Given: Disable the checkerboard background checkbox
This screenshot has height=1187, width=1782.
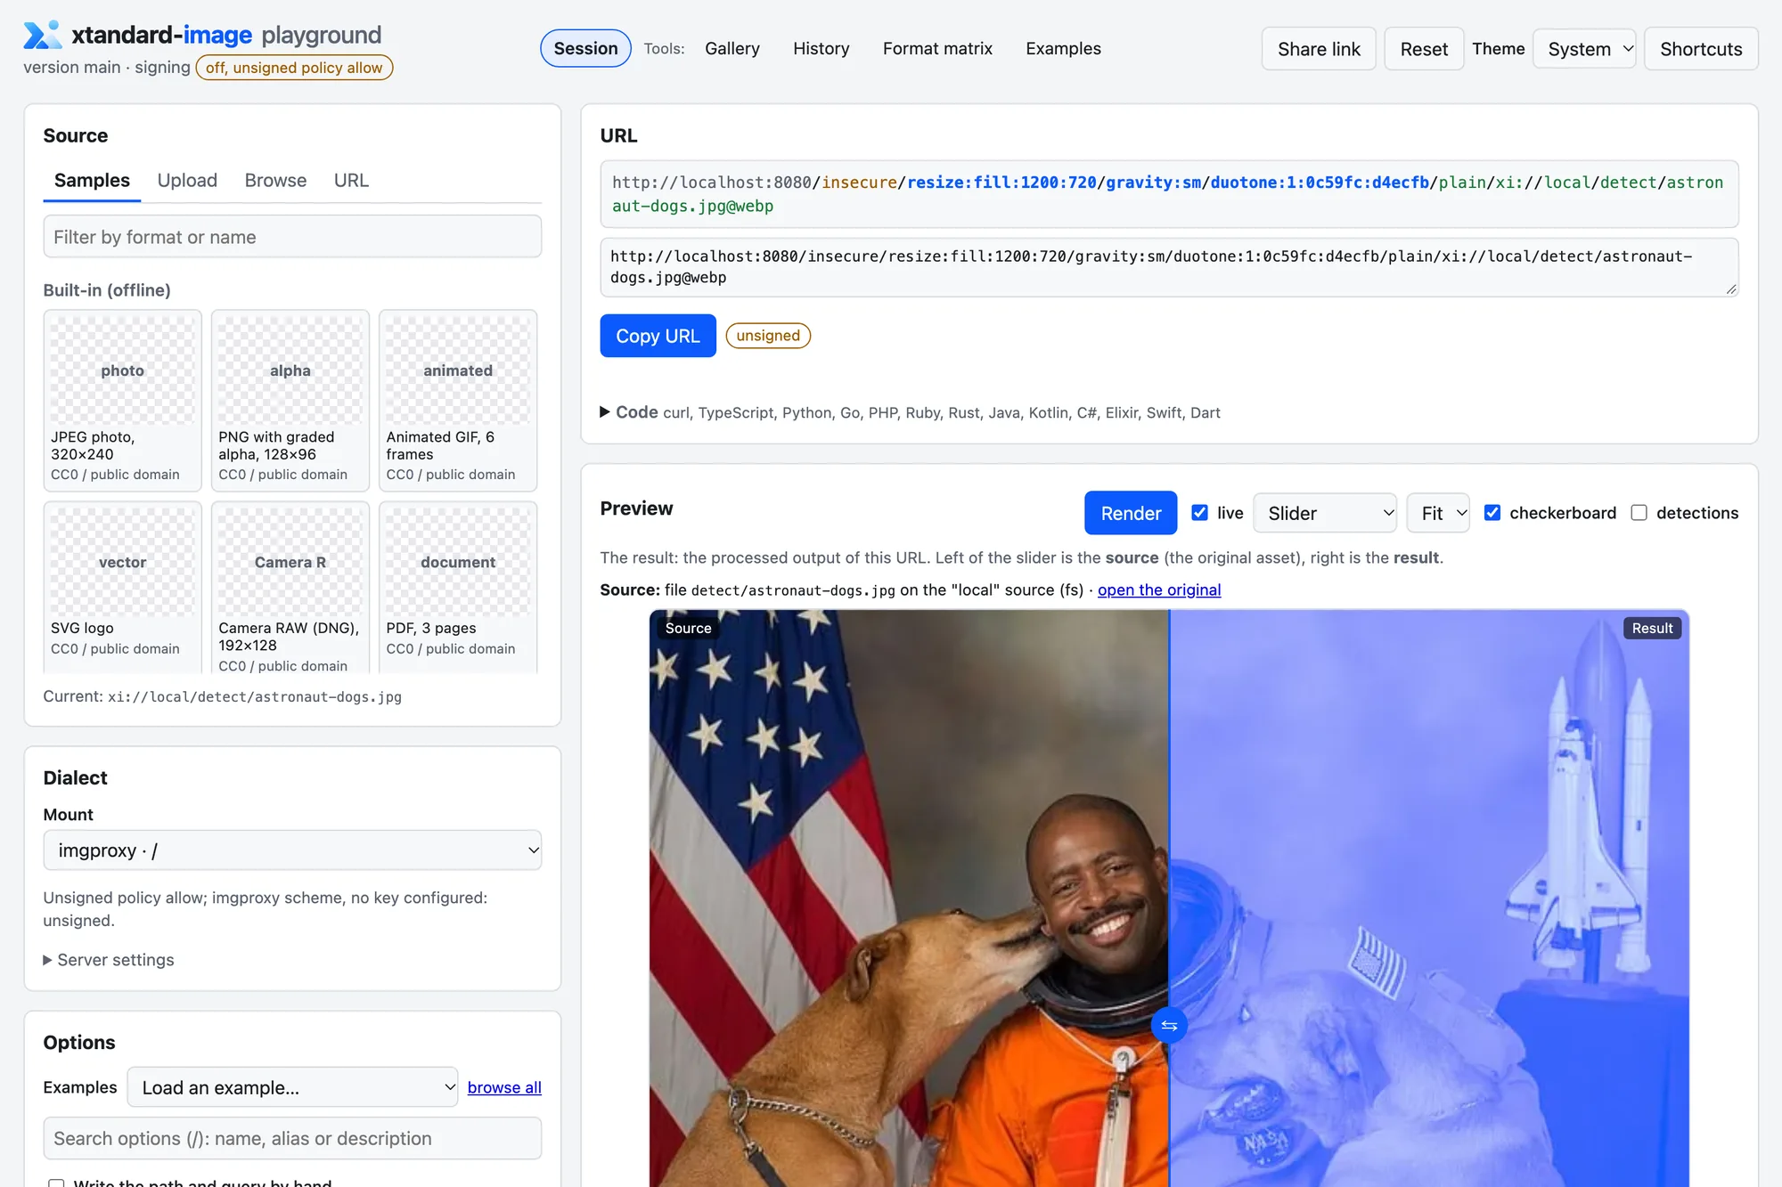Looking at the screenshot, I should 1492,513.
